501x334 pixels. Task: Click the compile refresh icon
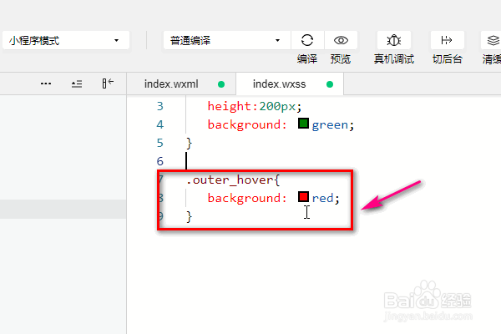pos(307,40)
